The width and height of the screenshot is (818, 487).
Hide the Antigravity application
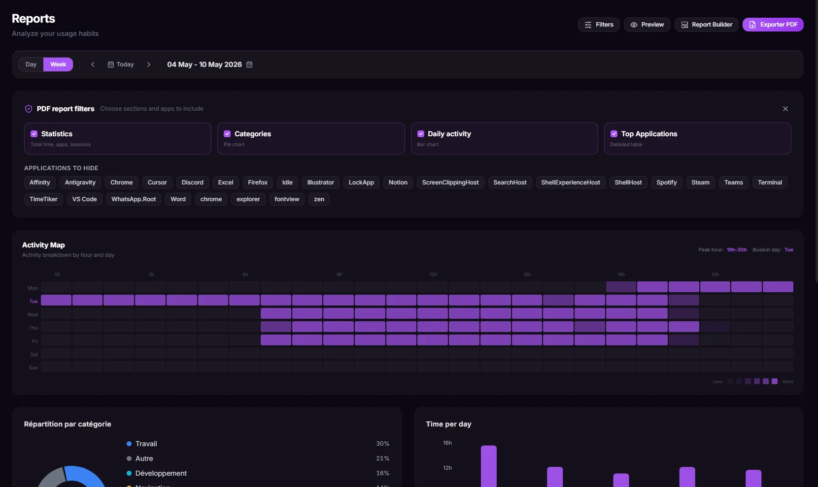[x=80, y=183]
